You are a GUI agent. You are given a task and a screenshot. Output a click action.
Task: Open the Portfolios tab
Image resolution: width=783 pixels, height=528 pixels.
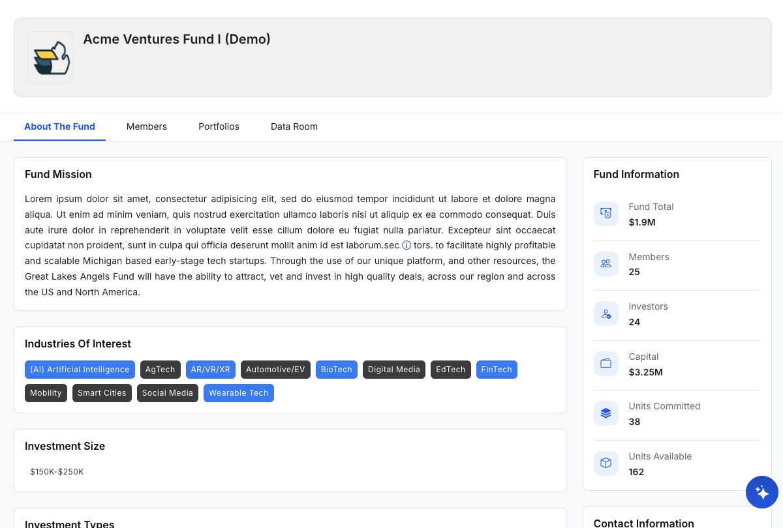click(x=219, y=126)
